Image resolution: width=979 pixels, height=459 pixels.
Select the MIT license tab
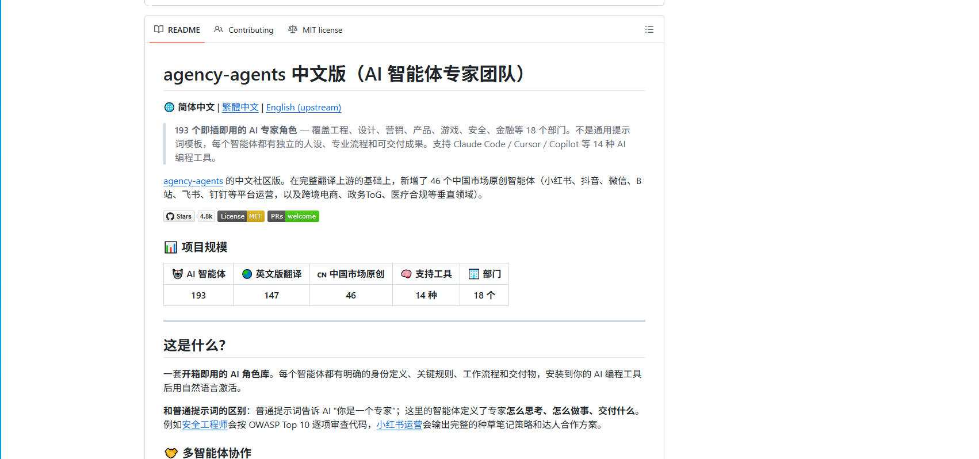(x=315, y=30)
